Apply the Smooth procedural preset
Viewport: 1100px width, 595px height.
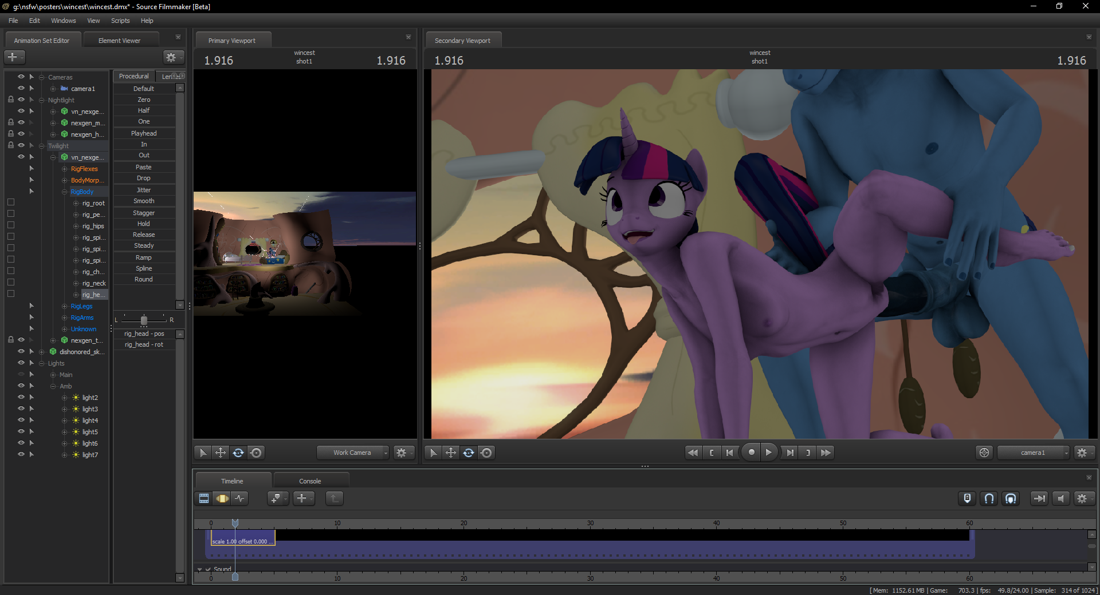tap(144, 201)
